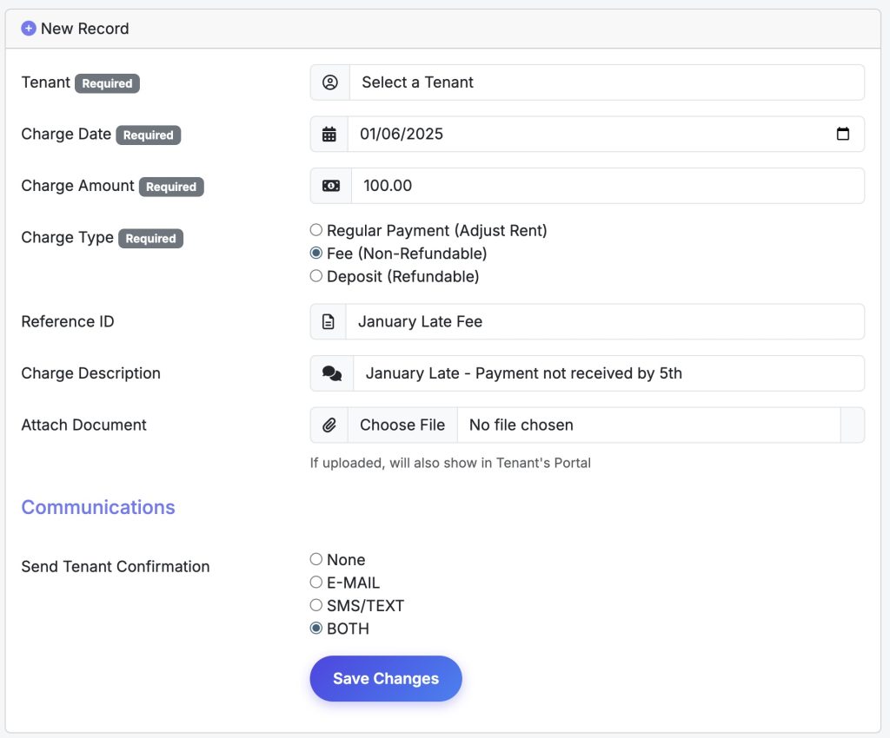
Task: Open the date picker in Charge Date field
Action: 842,135
